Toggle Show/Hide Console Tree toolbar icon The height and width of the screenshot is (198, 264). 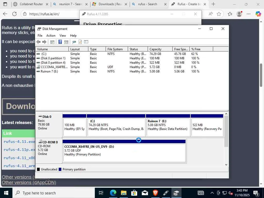(52, 42)
